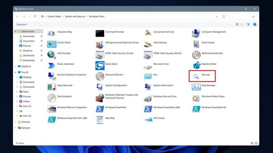Launch Registry Editor from the list
This screenshot has width=273, height=153.
pyautogui.click(x=196, y=65)
